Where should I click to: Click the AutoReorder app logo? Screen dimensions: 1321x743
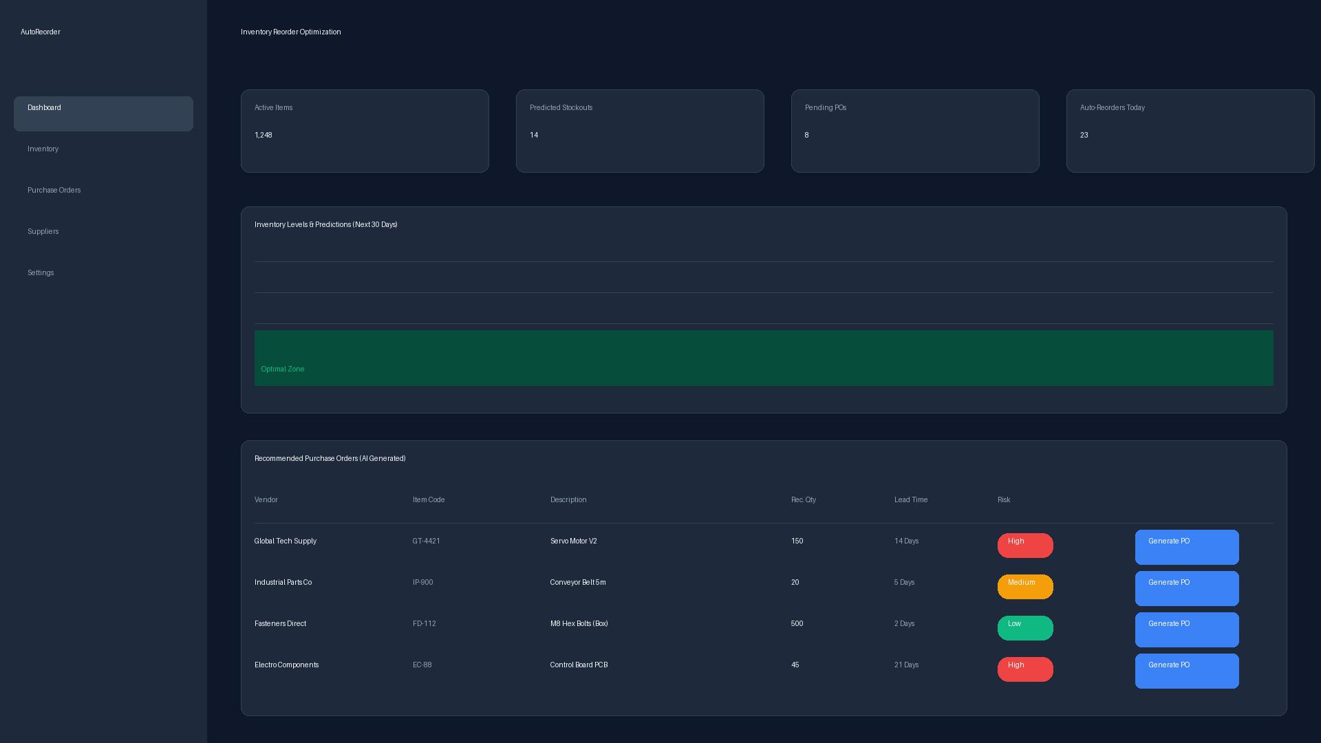(x=41, y=32)
